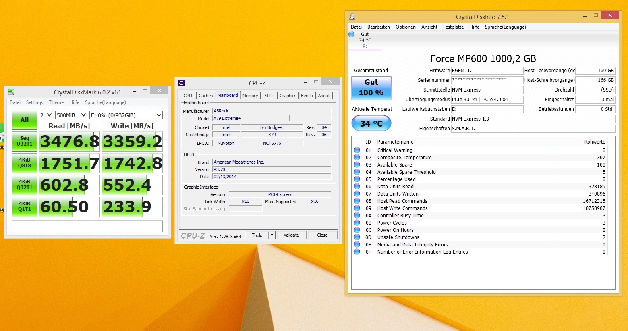
Task: Click the sequential read result 3476.8
Action: [x=69, y=142]
